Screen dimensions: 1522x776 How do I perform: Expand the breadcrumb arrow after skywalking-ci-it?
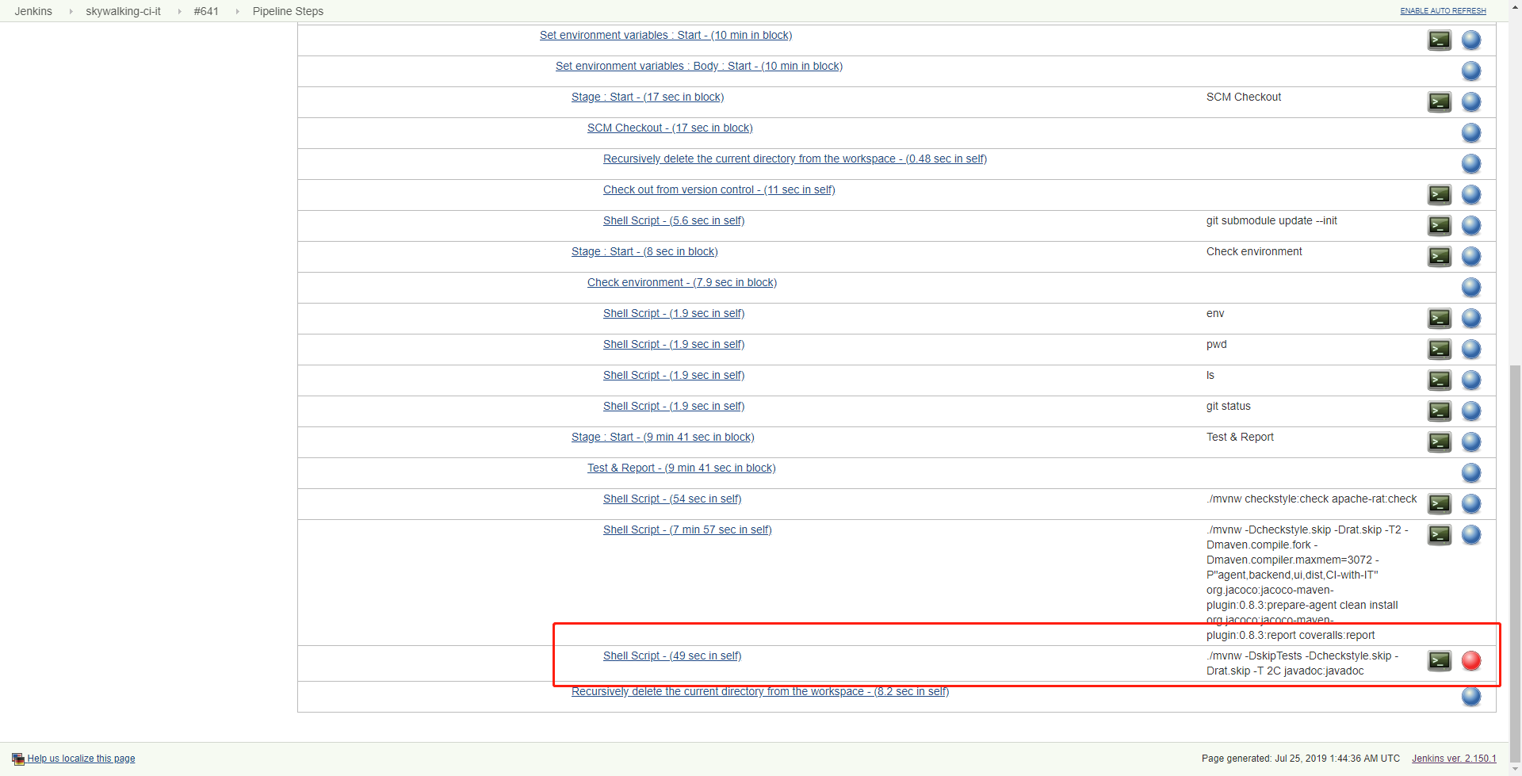pyautogui.click(x=179, y=11)
